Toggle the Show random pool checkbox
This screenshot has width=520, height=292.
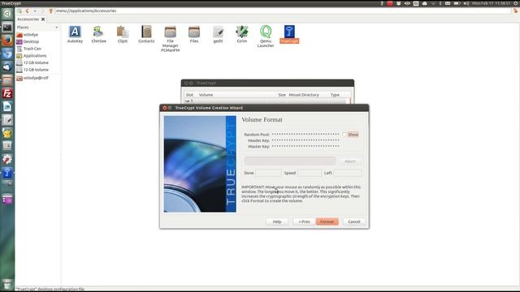(344, 135)
